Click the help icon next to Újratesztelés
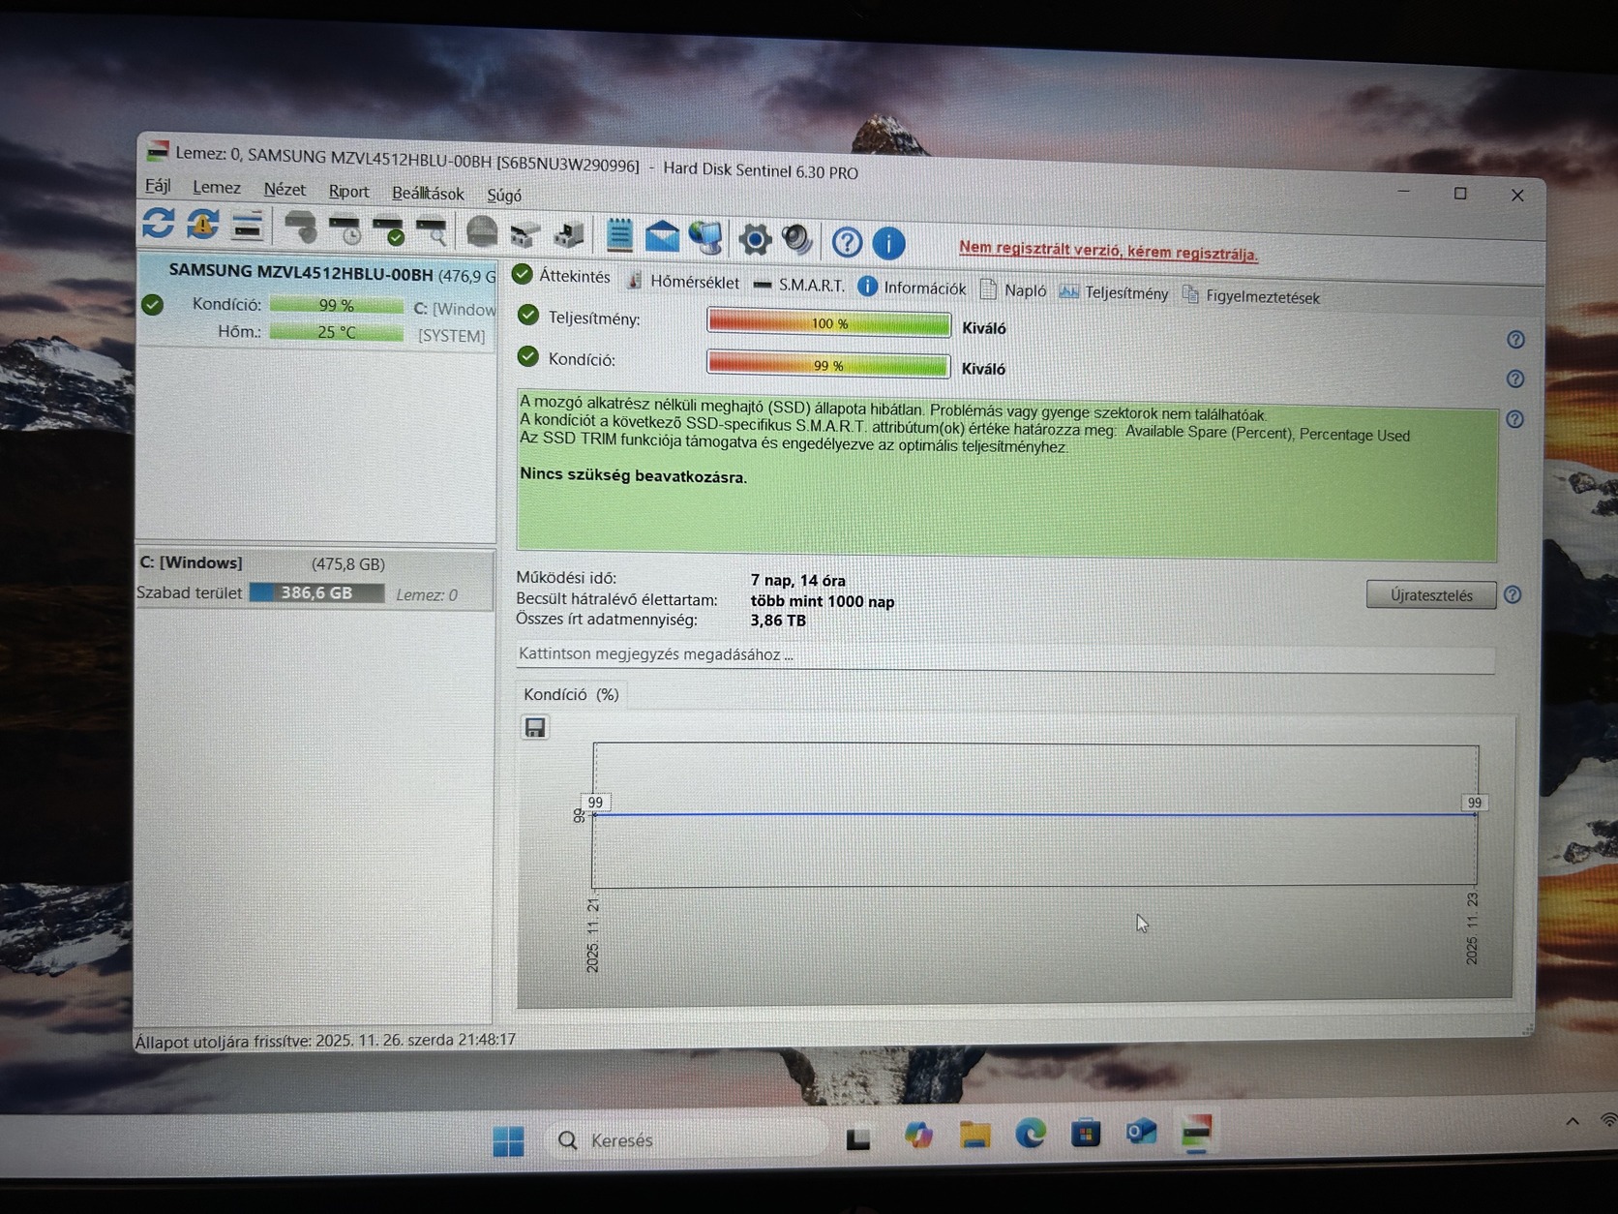The image size is (1618, 1214). coord(1513,595)
